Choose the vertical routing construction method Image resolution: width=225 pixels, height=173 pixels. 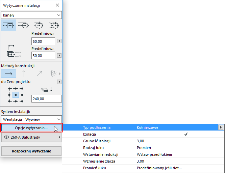click(24, 74)
